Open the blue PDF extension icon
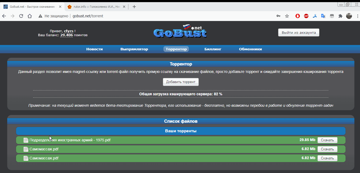 (x=315, y=16)
